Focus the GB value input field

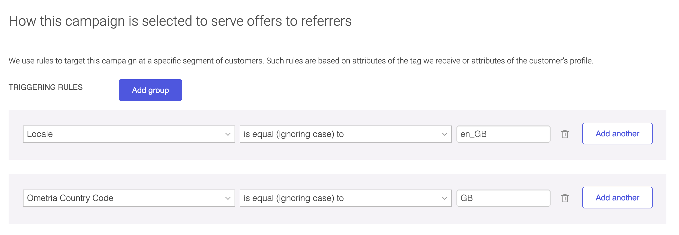pyautogui.click(x=503, y=198)
